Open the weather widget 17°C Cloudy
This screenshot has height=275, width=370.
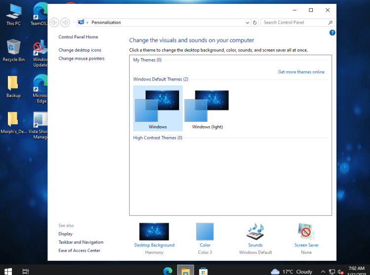pos(291,272)
